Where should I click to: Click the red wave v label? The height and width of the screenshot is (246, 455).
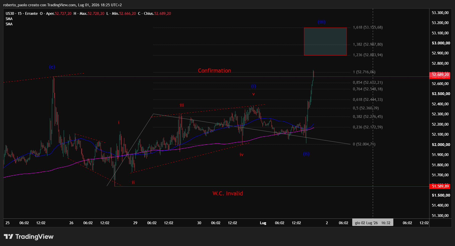pyautogui.click(x=253, y=94)
